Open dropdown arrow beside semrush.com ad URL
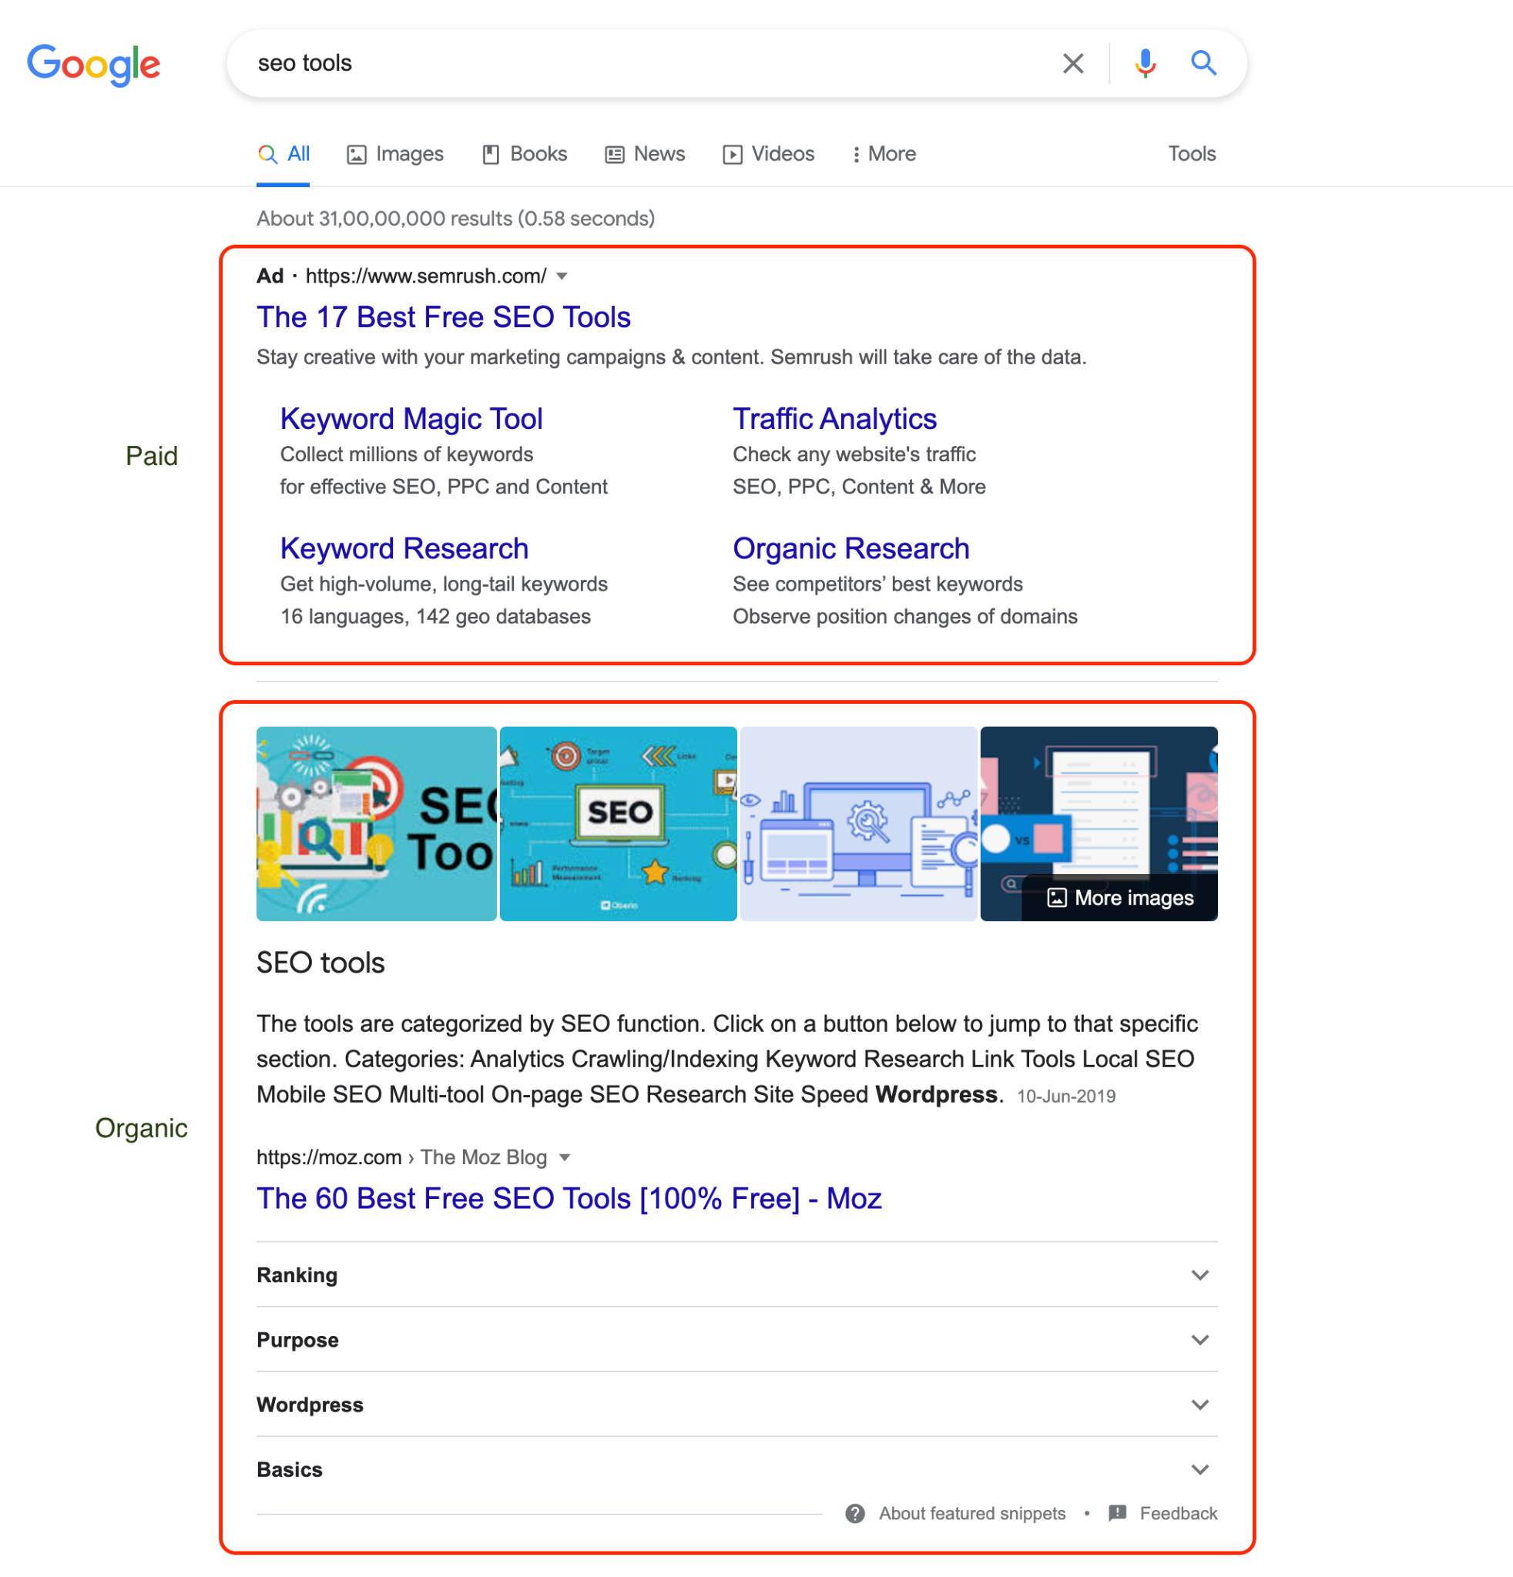The height and width of the screenshot is (1577, 1513). pos(562,276)
